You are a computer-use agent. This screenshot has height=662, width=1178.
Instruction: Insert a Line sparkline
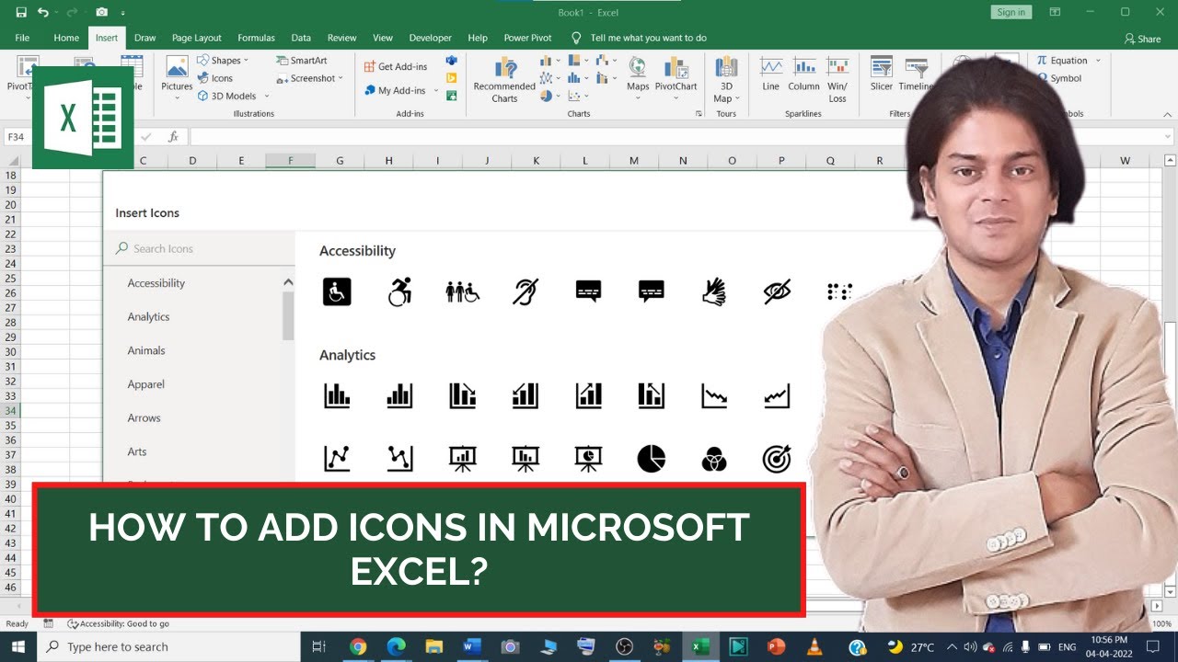click(771, 74)
